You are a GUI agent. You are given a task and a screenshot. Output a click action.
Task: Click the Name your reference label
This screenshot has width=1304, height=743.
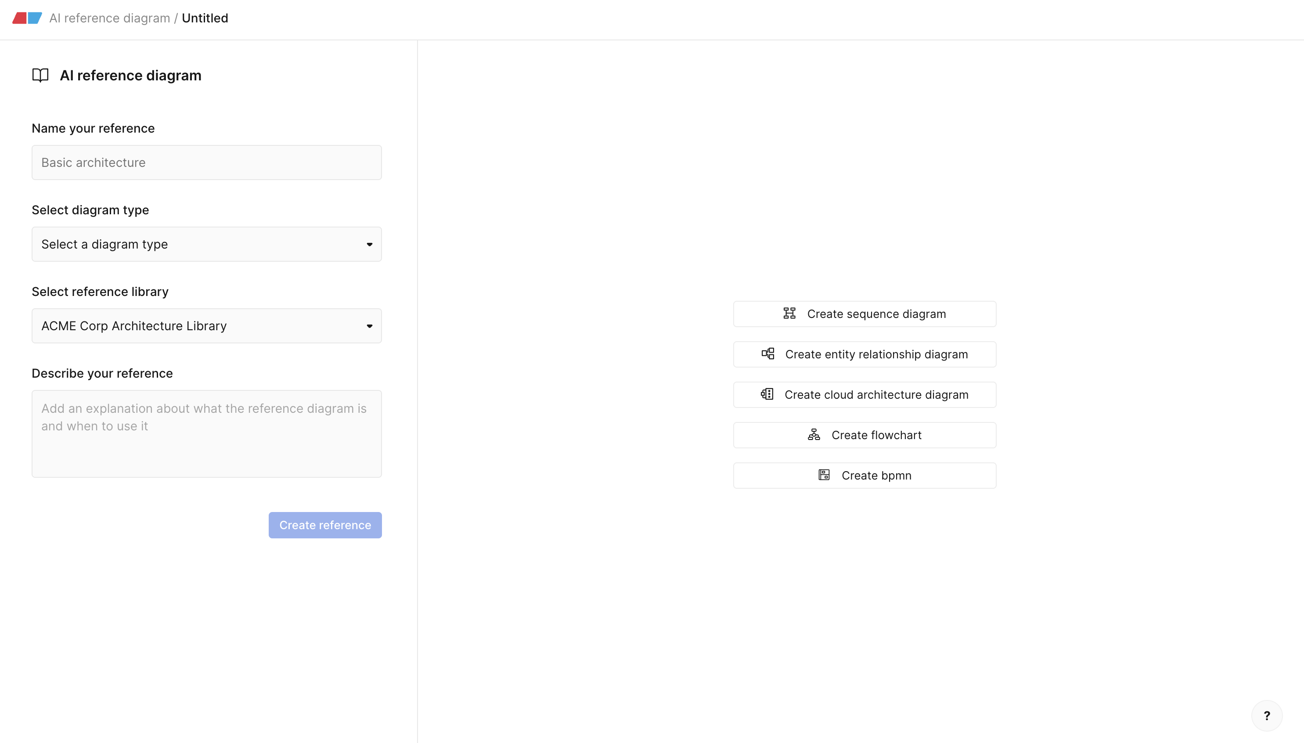(x=94, y=128)
